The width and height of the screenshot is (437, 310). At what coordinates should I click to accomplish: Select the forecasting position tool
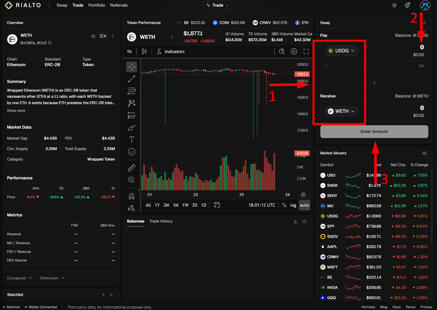[x=131, y=115]
